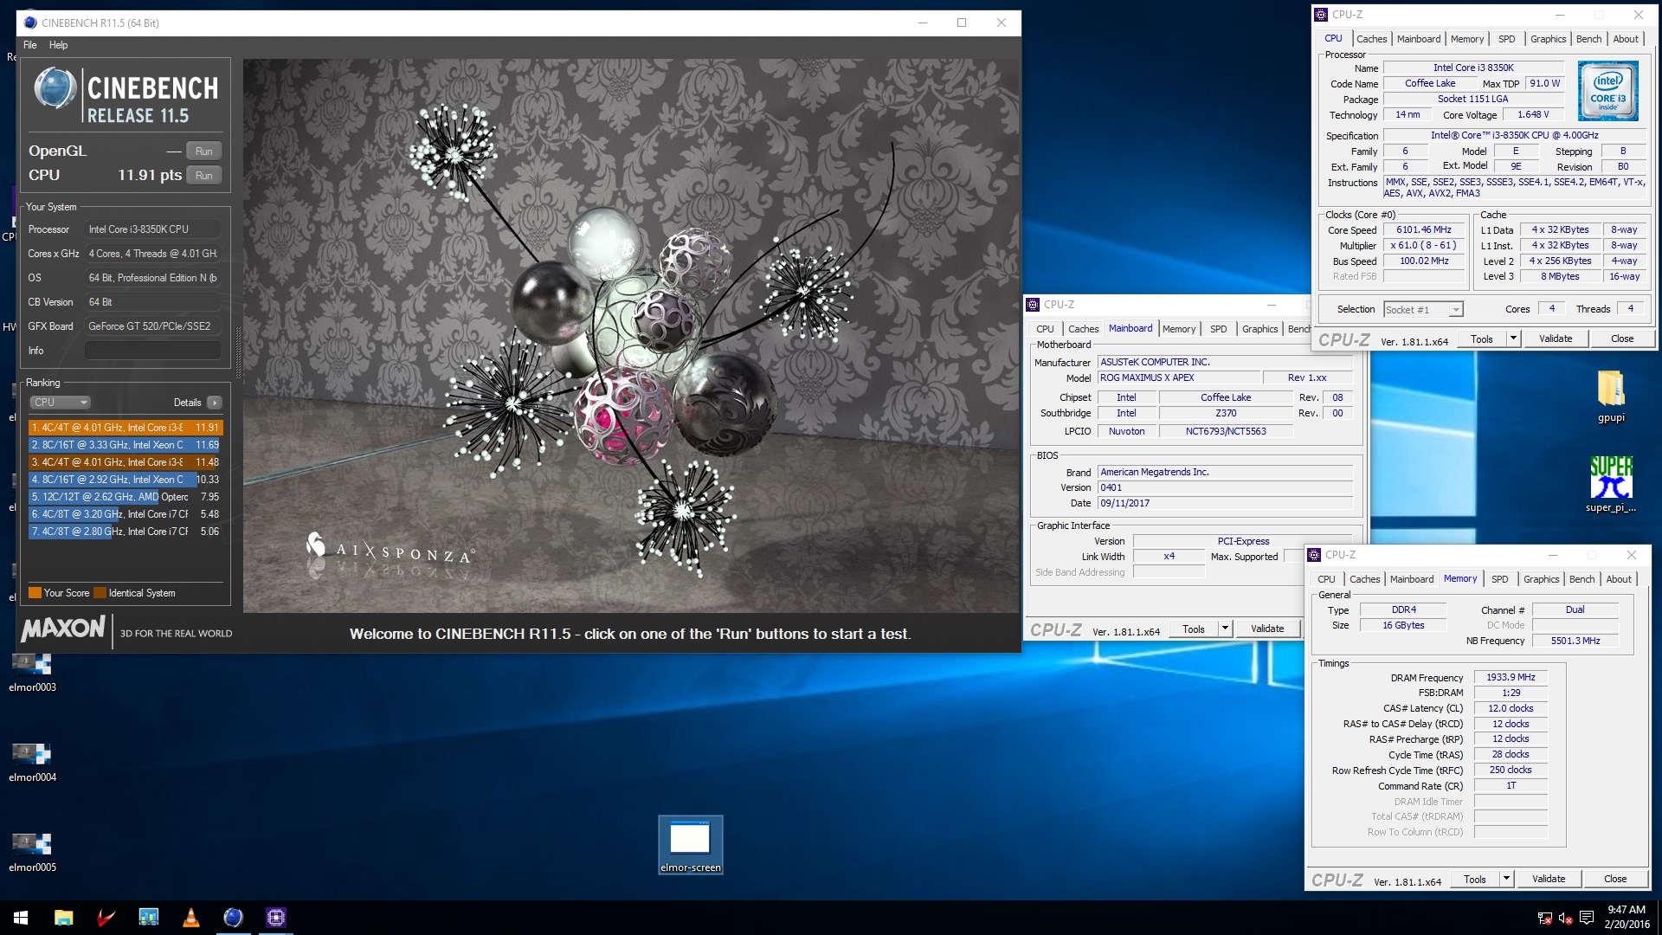Select the elmor0004 desktop icon
This screenshot has height=935, width=1662.
(32, 764)
